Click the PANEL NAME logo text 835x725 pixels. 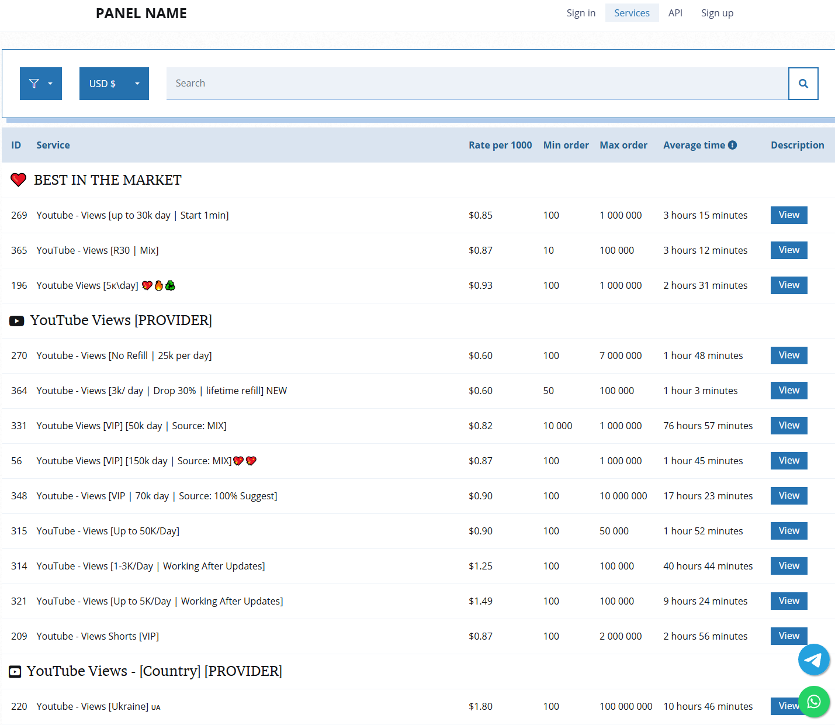[141, 13]
